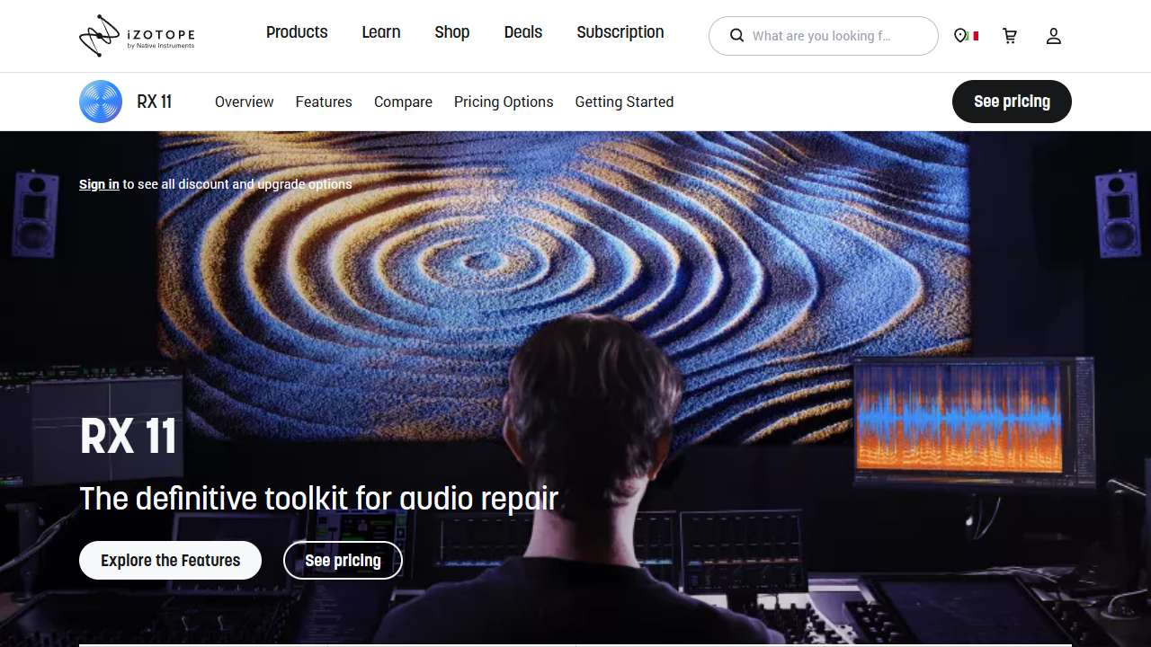Image resolution: width=1151 pixels, height=647 pixels.
Task: Open the Products menu
Action: click(x=297, y=32)
